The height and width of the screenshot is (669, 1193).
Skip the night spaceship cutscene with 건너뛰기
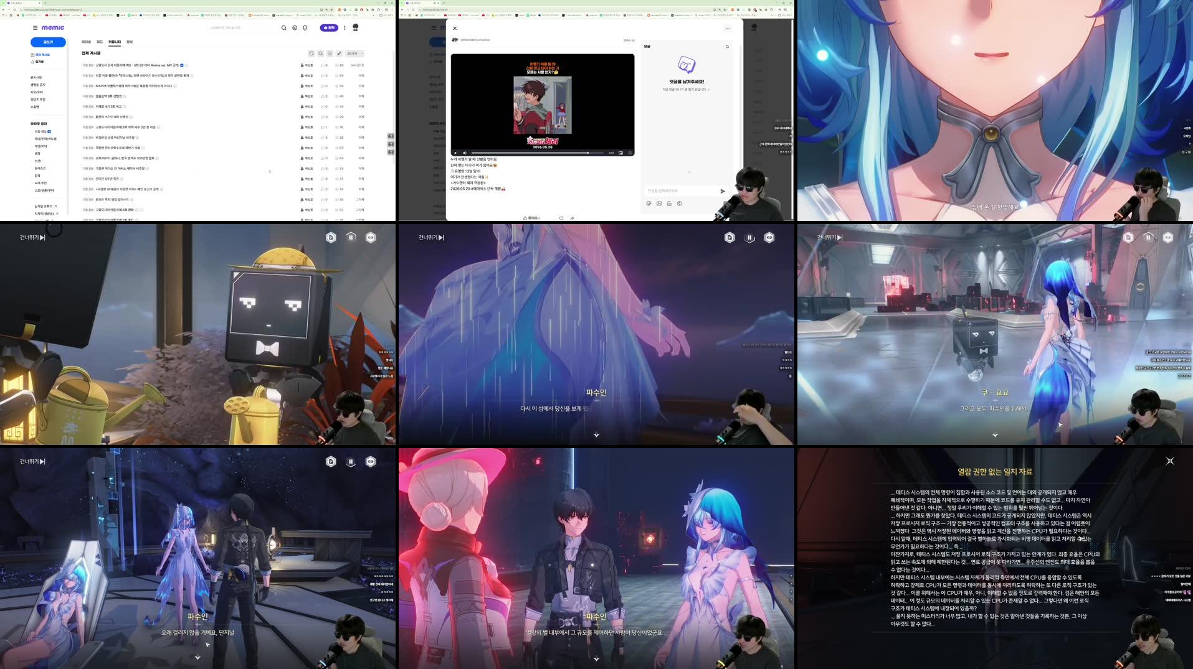(32, 461)
